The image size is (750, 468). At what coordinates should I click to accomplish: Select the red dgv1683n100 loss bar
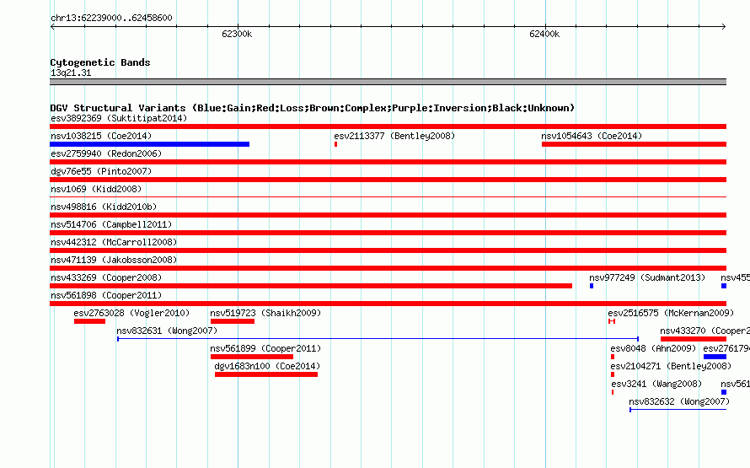pos(266,374)
